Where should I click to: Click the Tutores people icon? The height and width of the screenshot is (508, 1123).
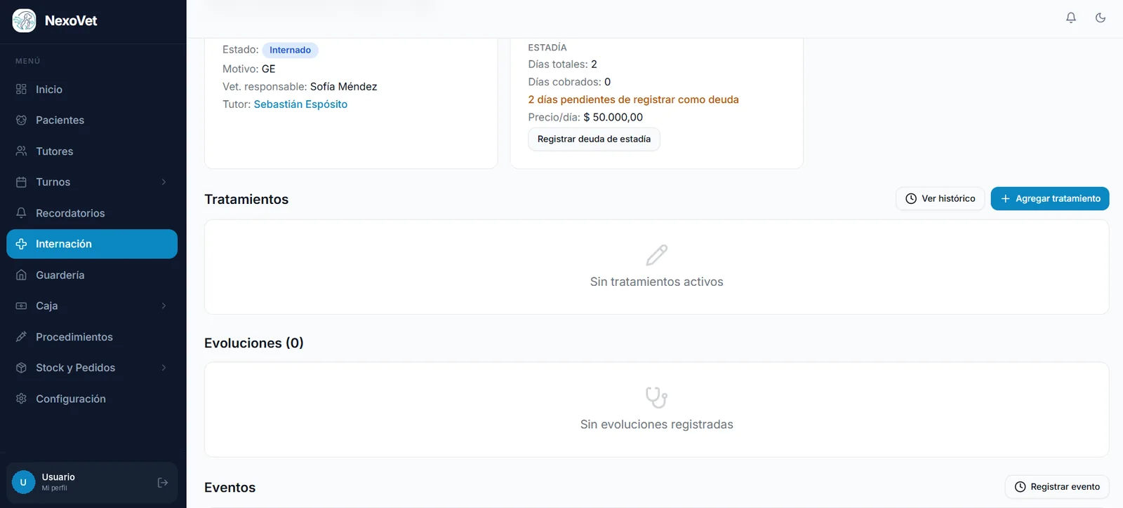[21, 151]
